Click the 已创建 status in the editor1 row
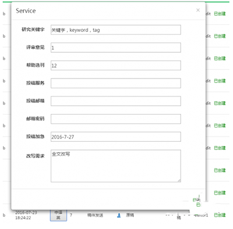The height and width of the screenshot is (229, 233). click(x=220, y=215)
